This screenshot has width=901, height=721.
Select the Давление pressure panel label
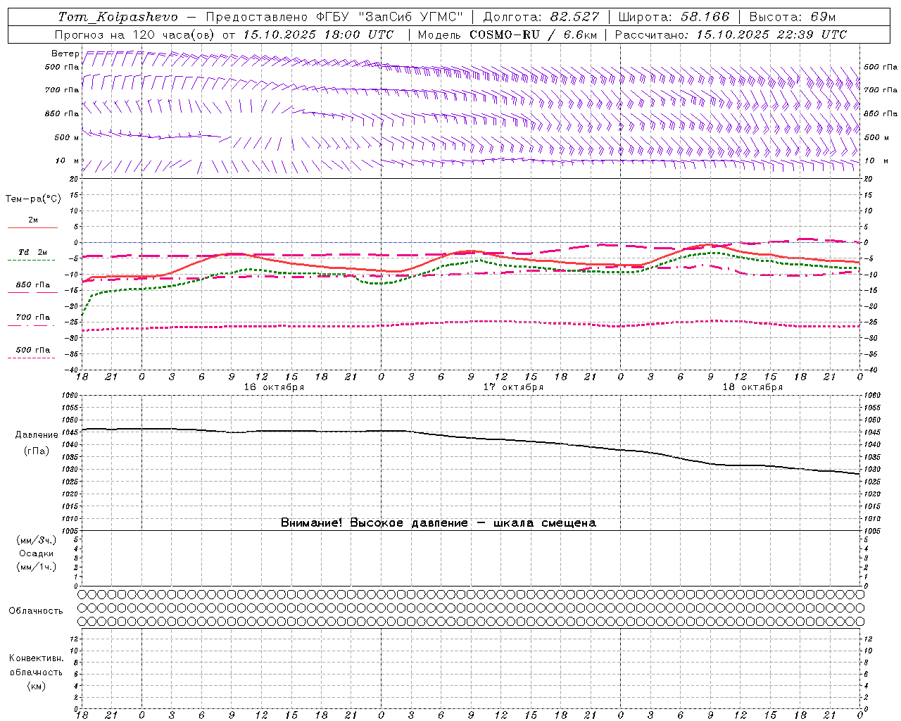click(37, 435)
